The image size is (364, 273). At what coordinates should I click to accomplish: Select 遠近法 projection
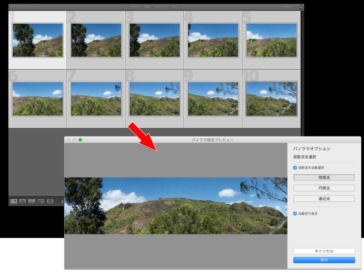[324, 198]
